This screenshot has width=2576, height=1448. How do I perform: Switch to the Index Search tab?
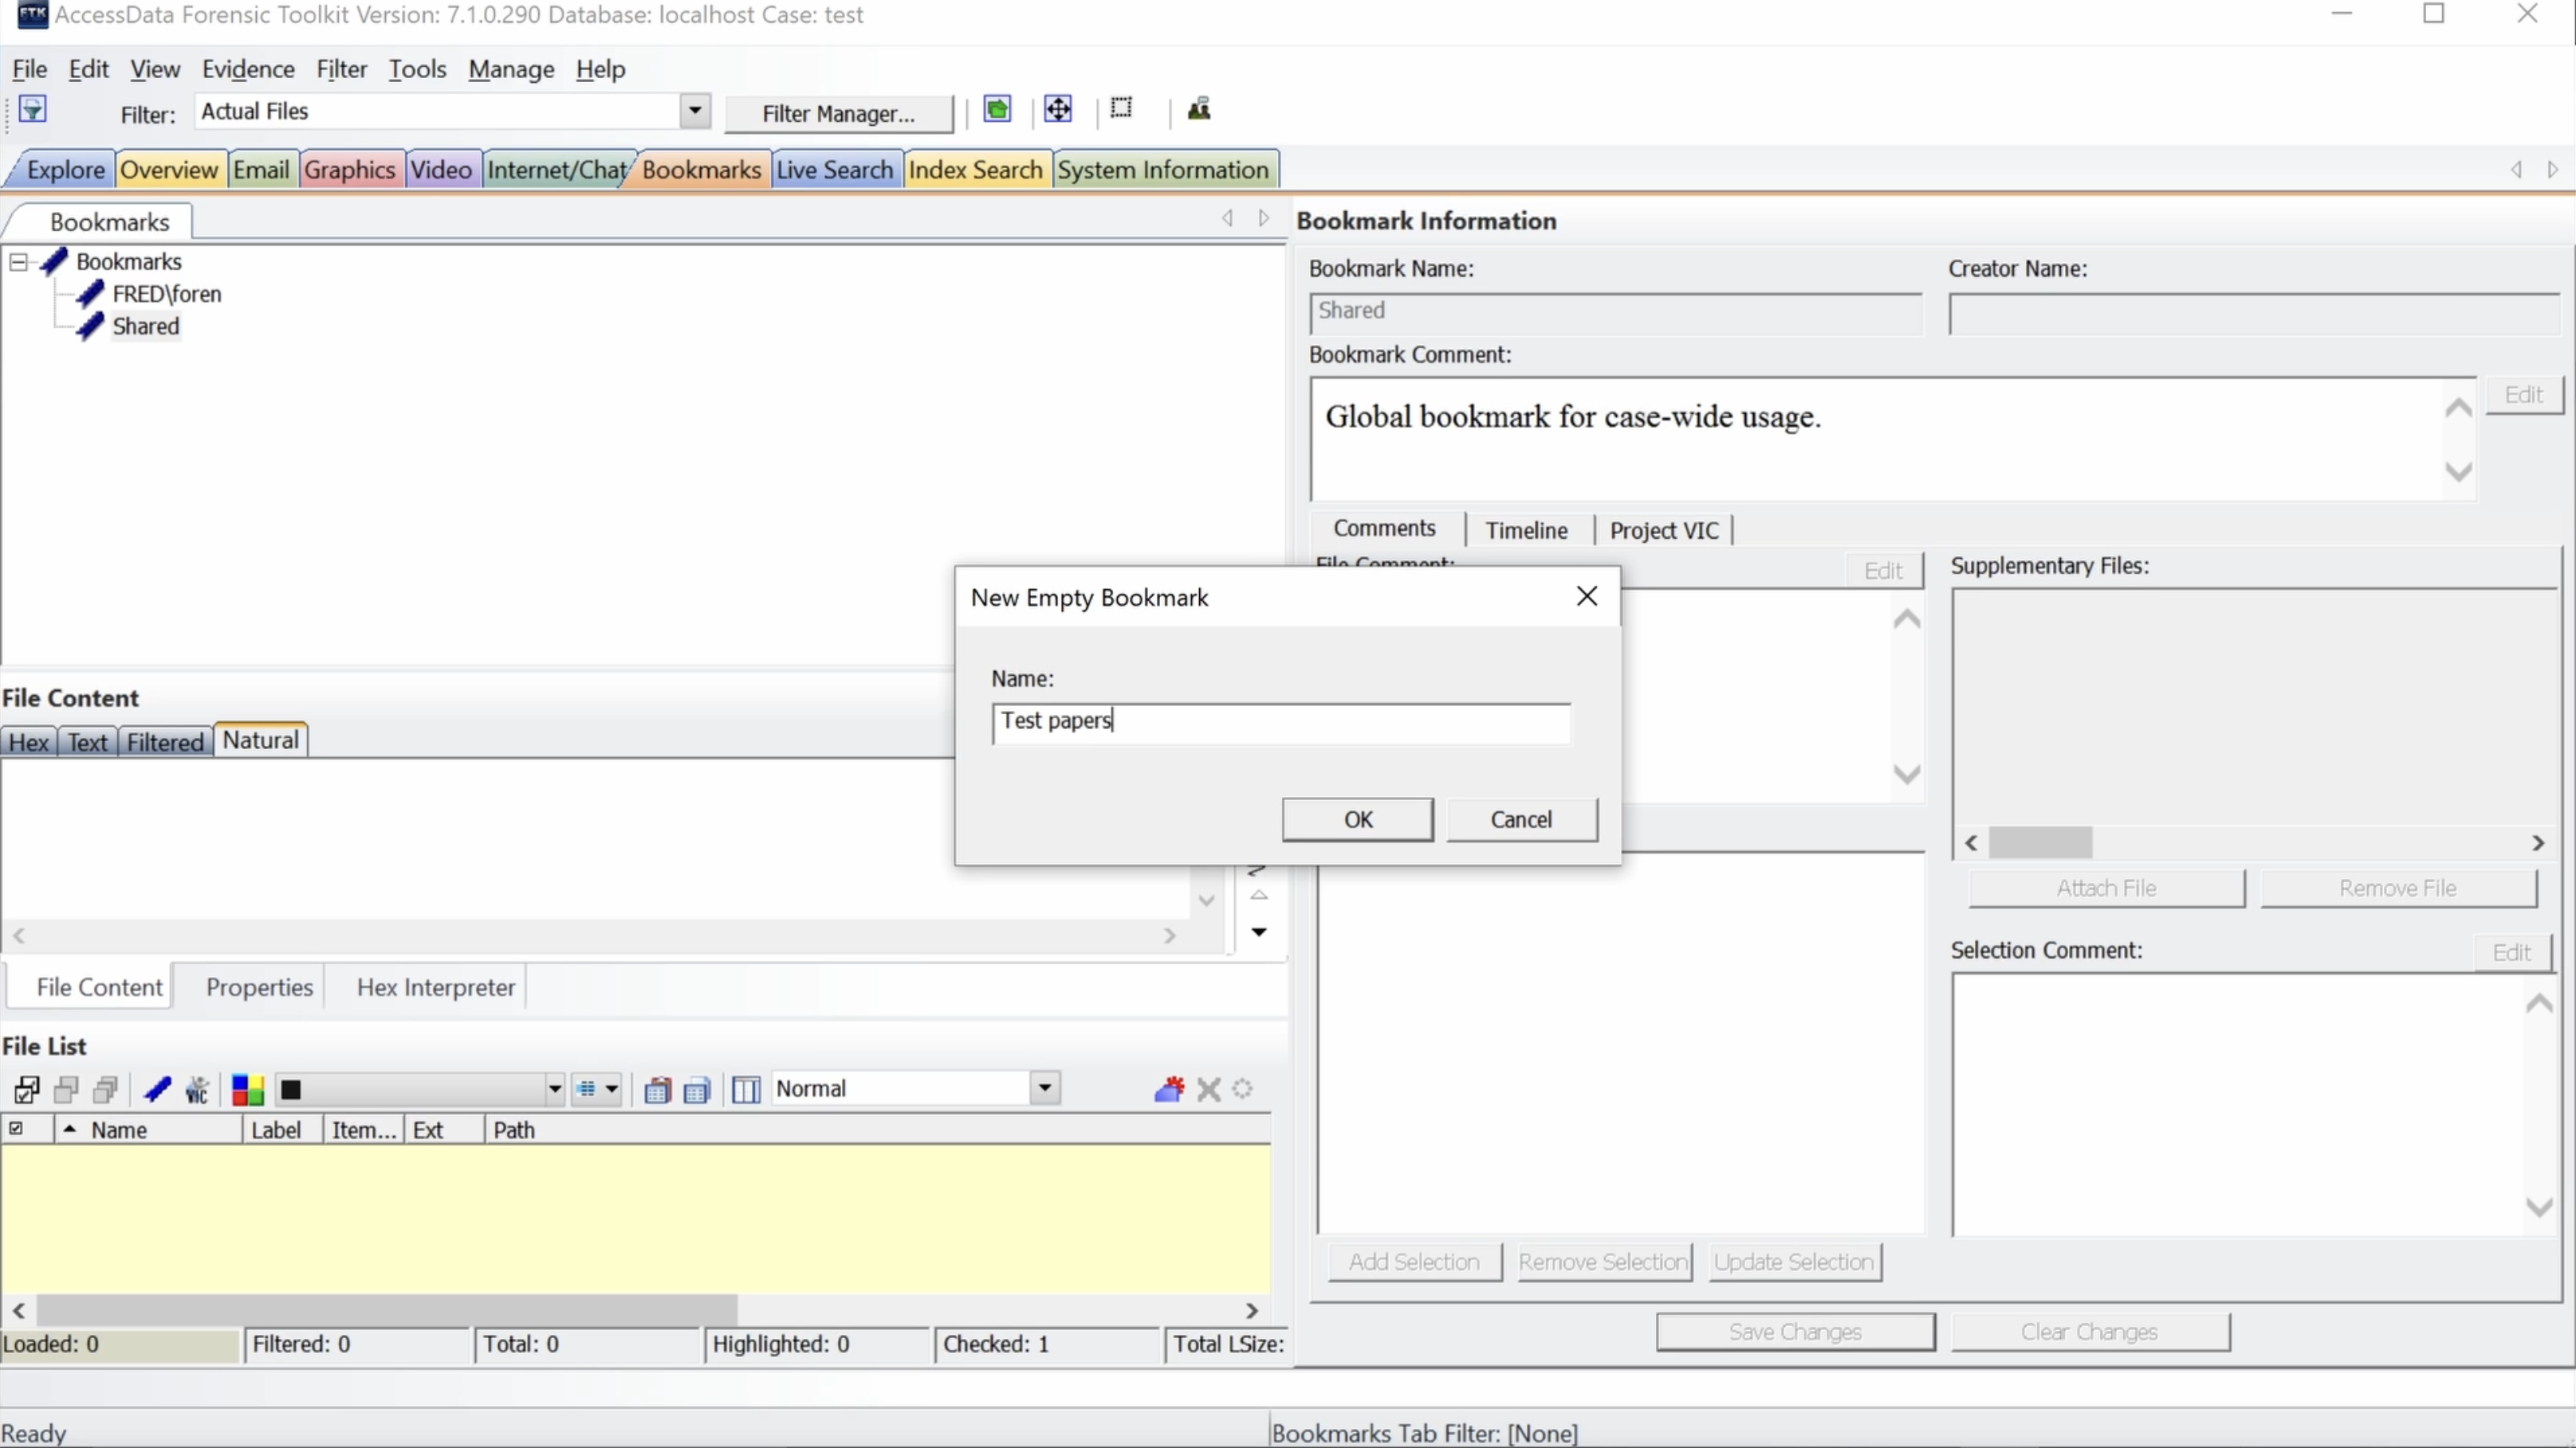click(975, 170)
